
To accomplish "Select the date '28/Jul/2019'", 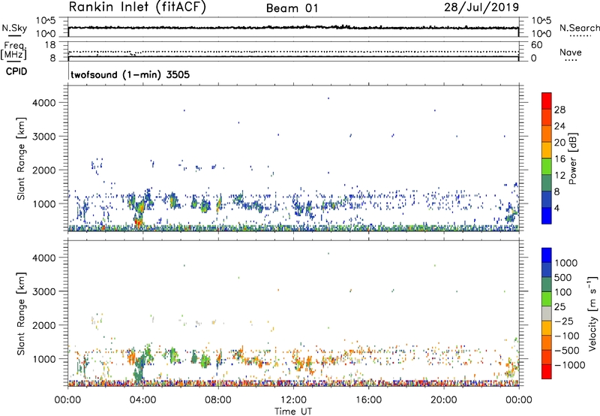I will 481,7.
